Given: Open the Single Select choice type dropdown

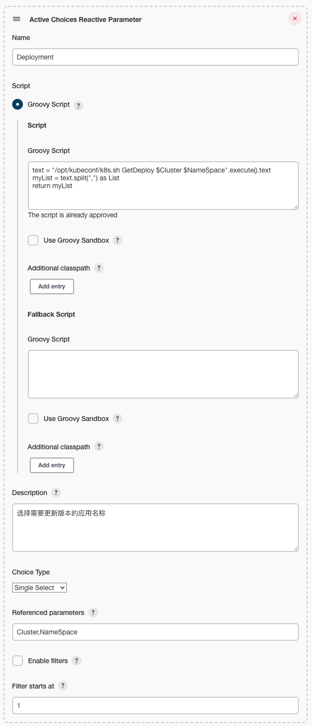Looking at the screenshot, I should 39,588.
